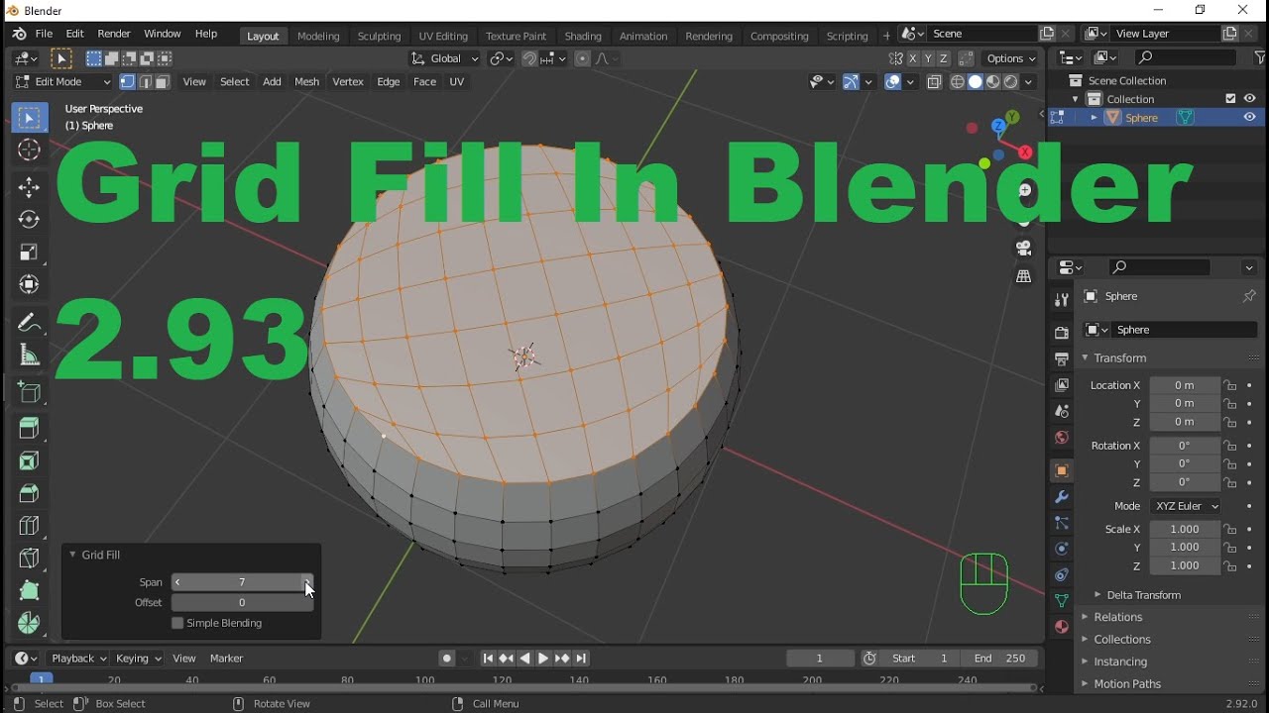Open the Edit Mode dropdown
Image resolution: width=1269 pixels, height=713 pixels.
click(x=63, y=82)
